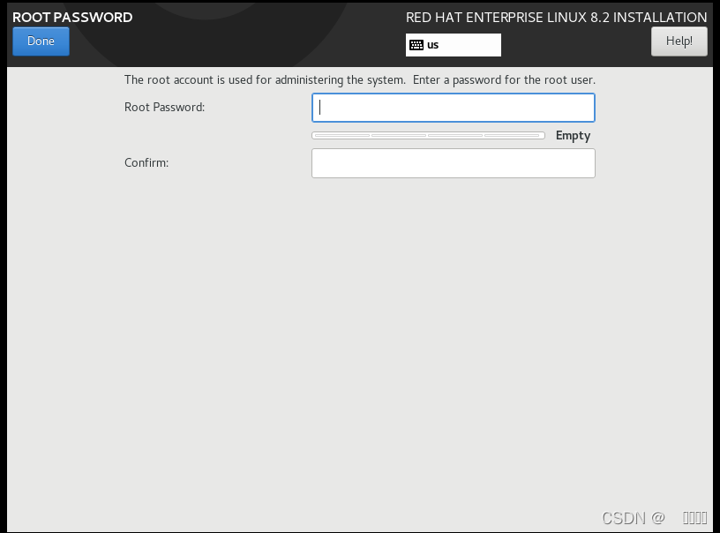720x533 pixels.
Task: Select the 'us' keyboard layout indicator
Action: (x=454, y=45)
